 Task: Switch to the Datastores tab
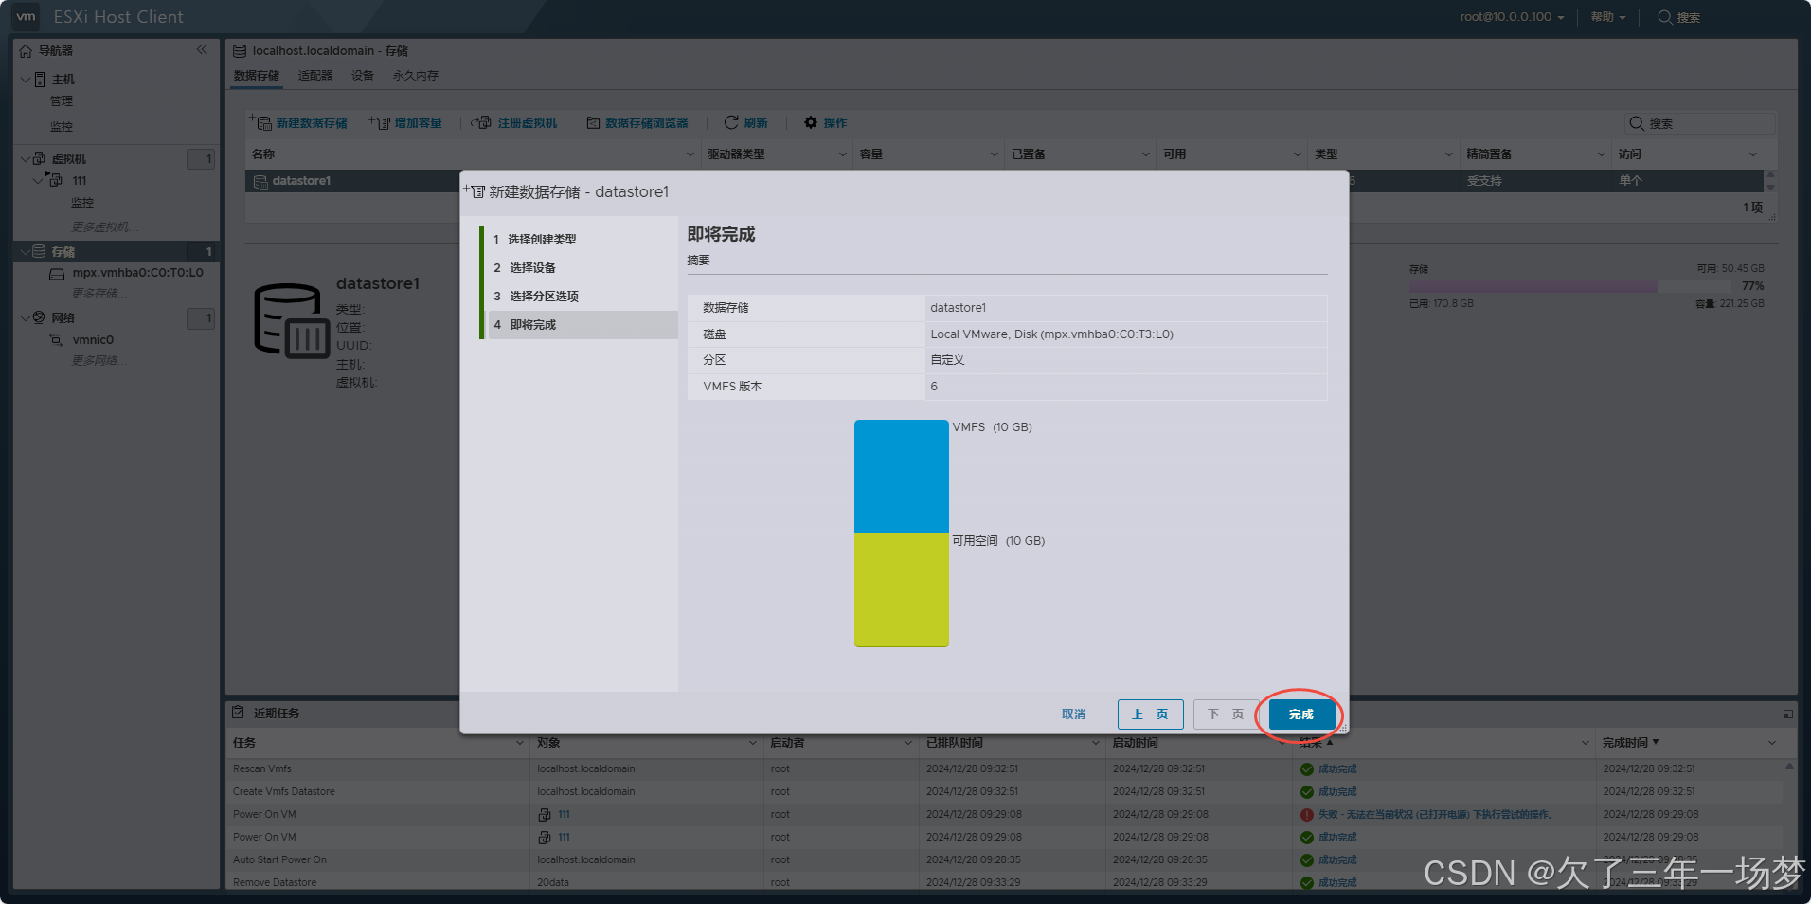coord(257,76)
